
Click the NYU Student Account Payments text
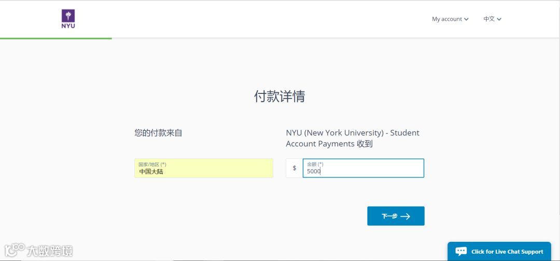(353, 138)
